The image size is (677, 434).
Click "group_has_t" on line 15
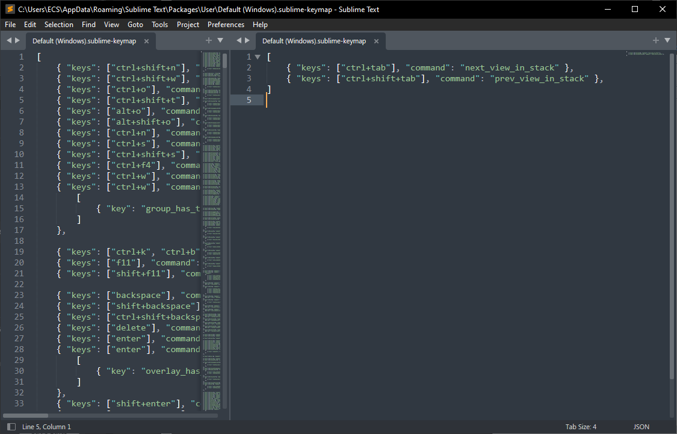(x=170, y=209)
